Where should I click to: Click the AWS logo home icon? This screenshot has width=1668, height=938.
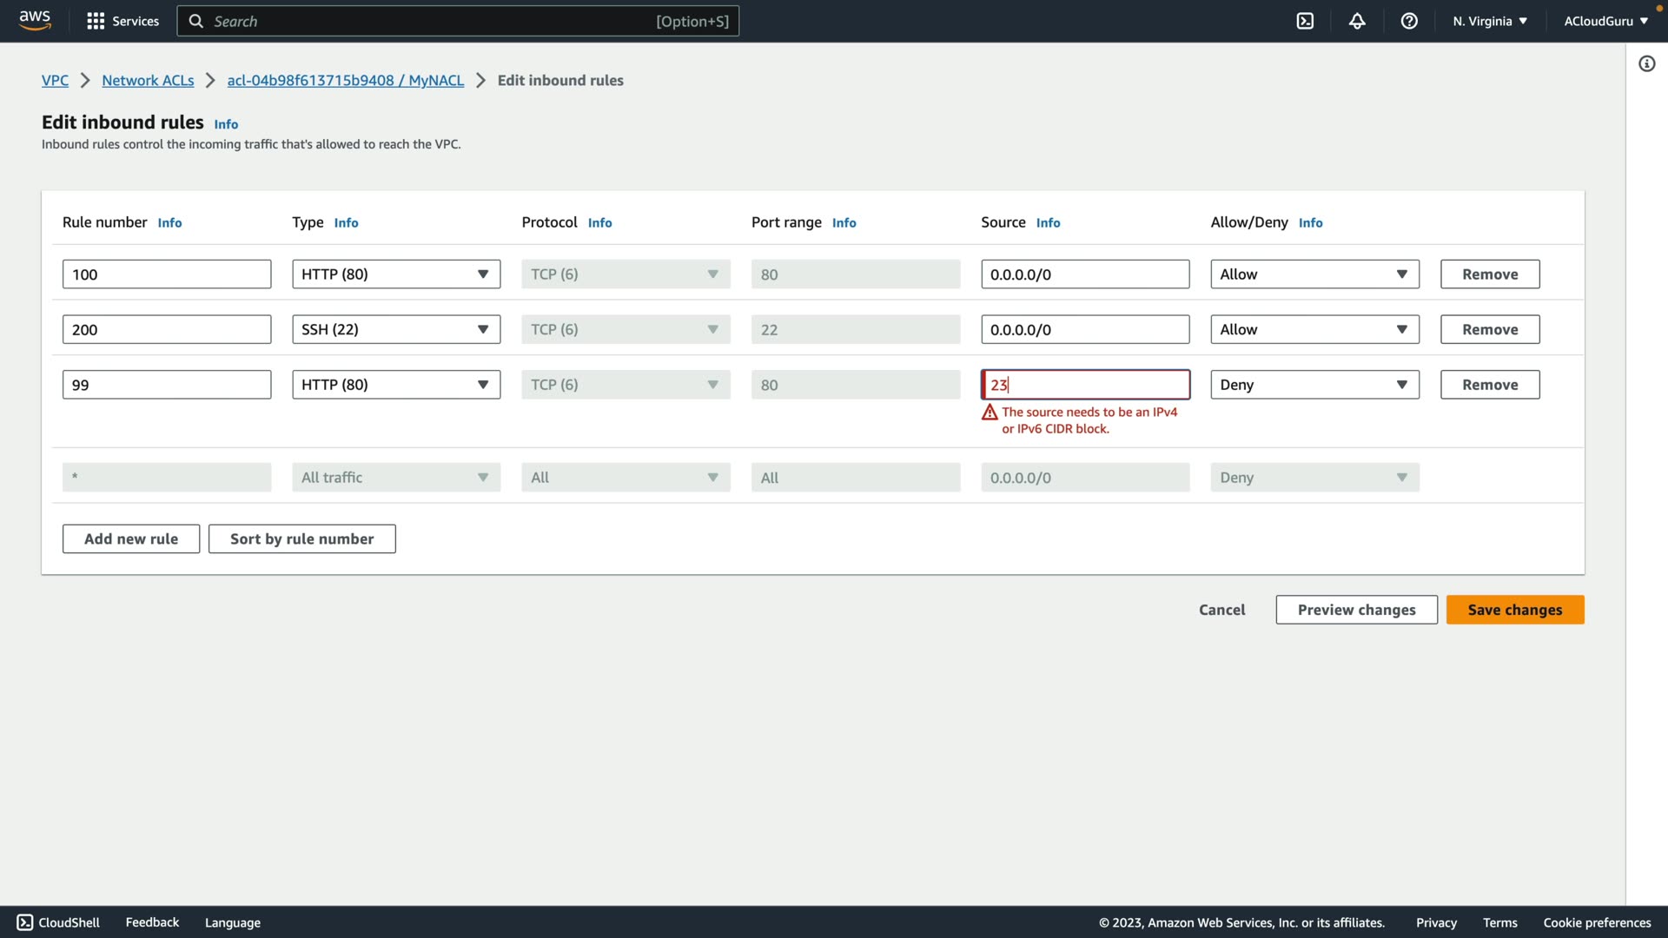tap(35, 21)
